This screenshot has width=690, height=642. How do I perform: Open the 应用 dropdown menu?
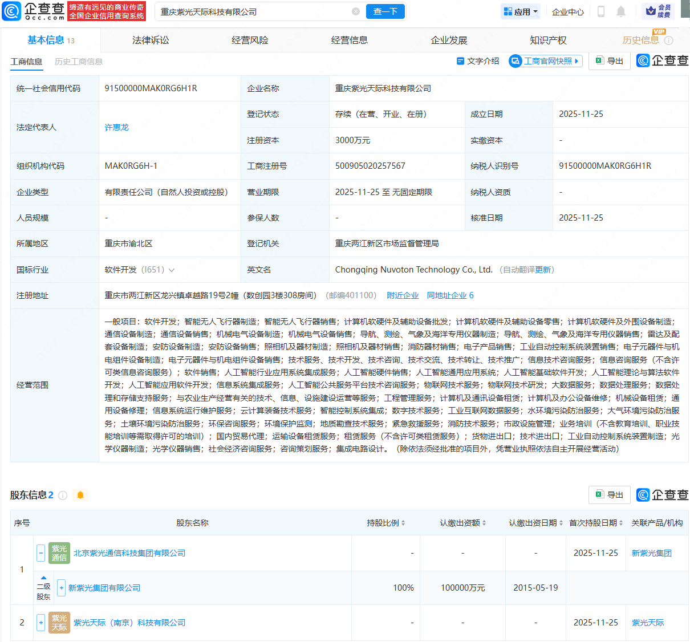(519, 11)
